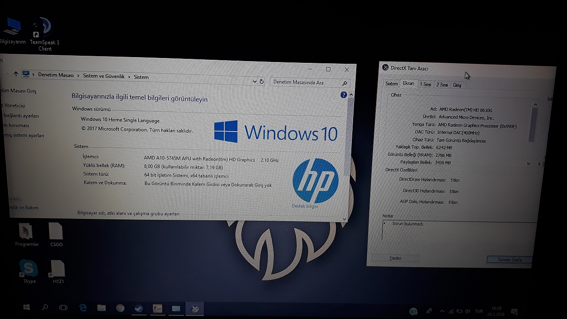
Task: Click the System window scroll down arrow
Action: click(345, 218)
